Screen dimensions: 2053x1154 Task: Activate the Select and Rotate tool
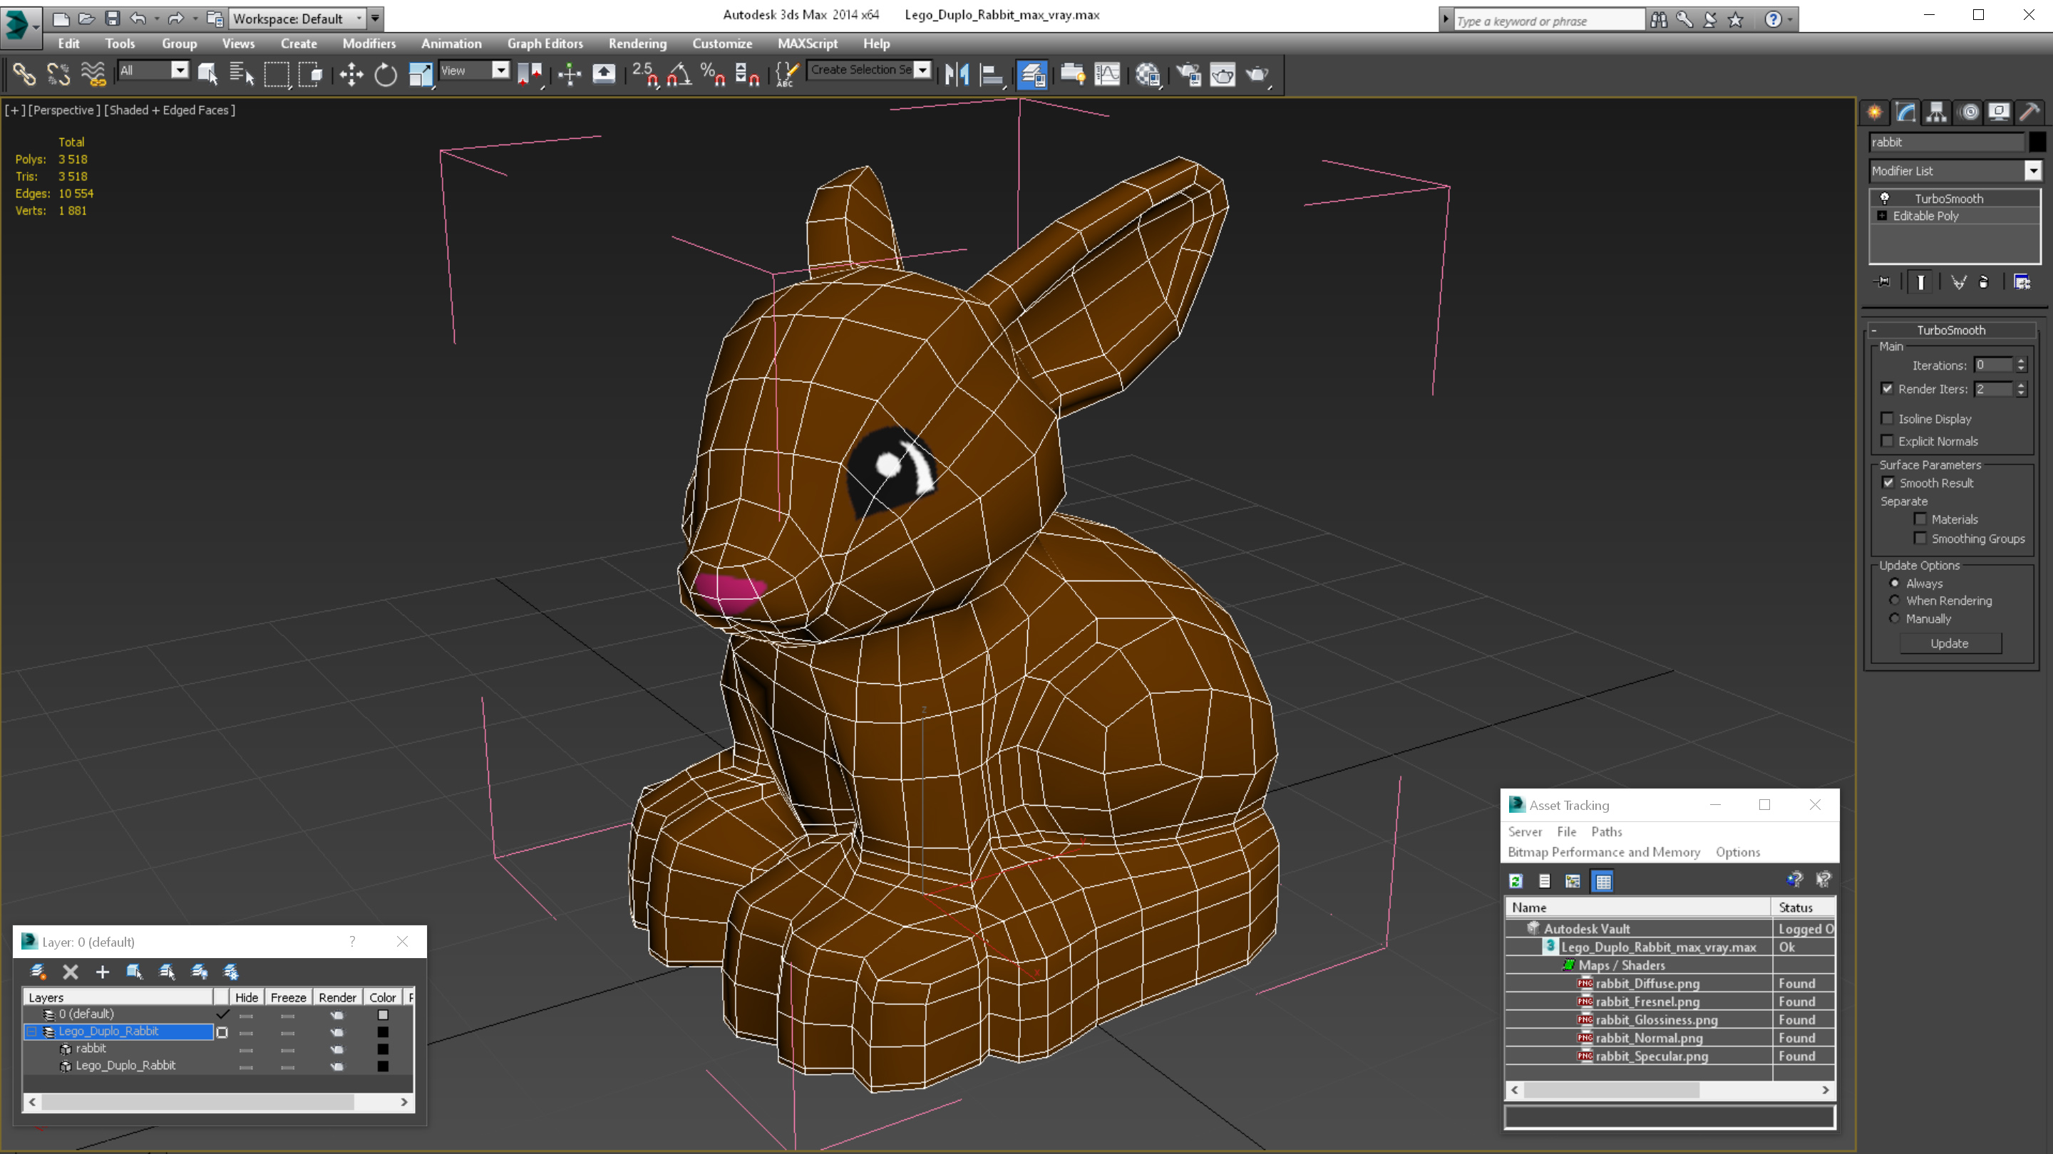[386, 74]
